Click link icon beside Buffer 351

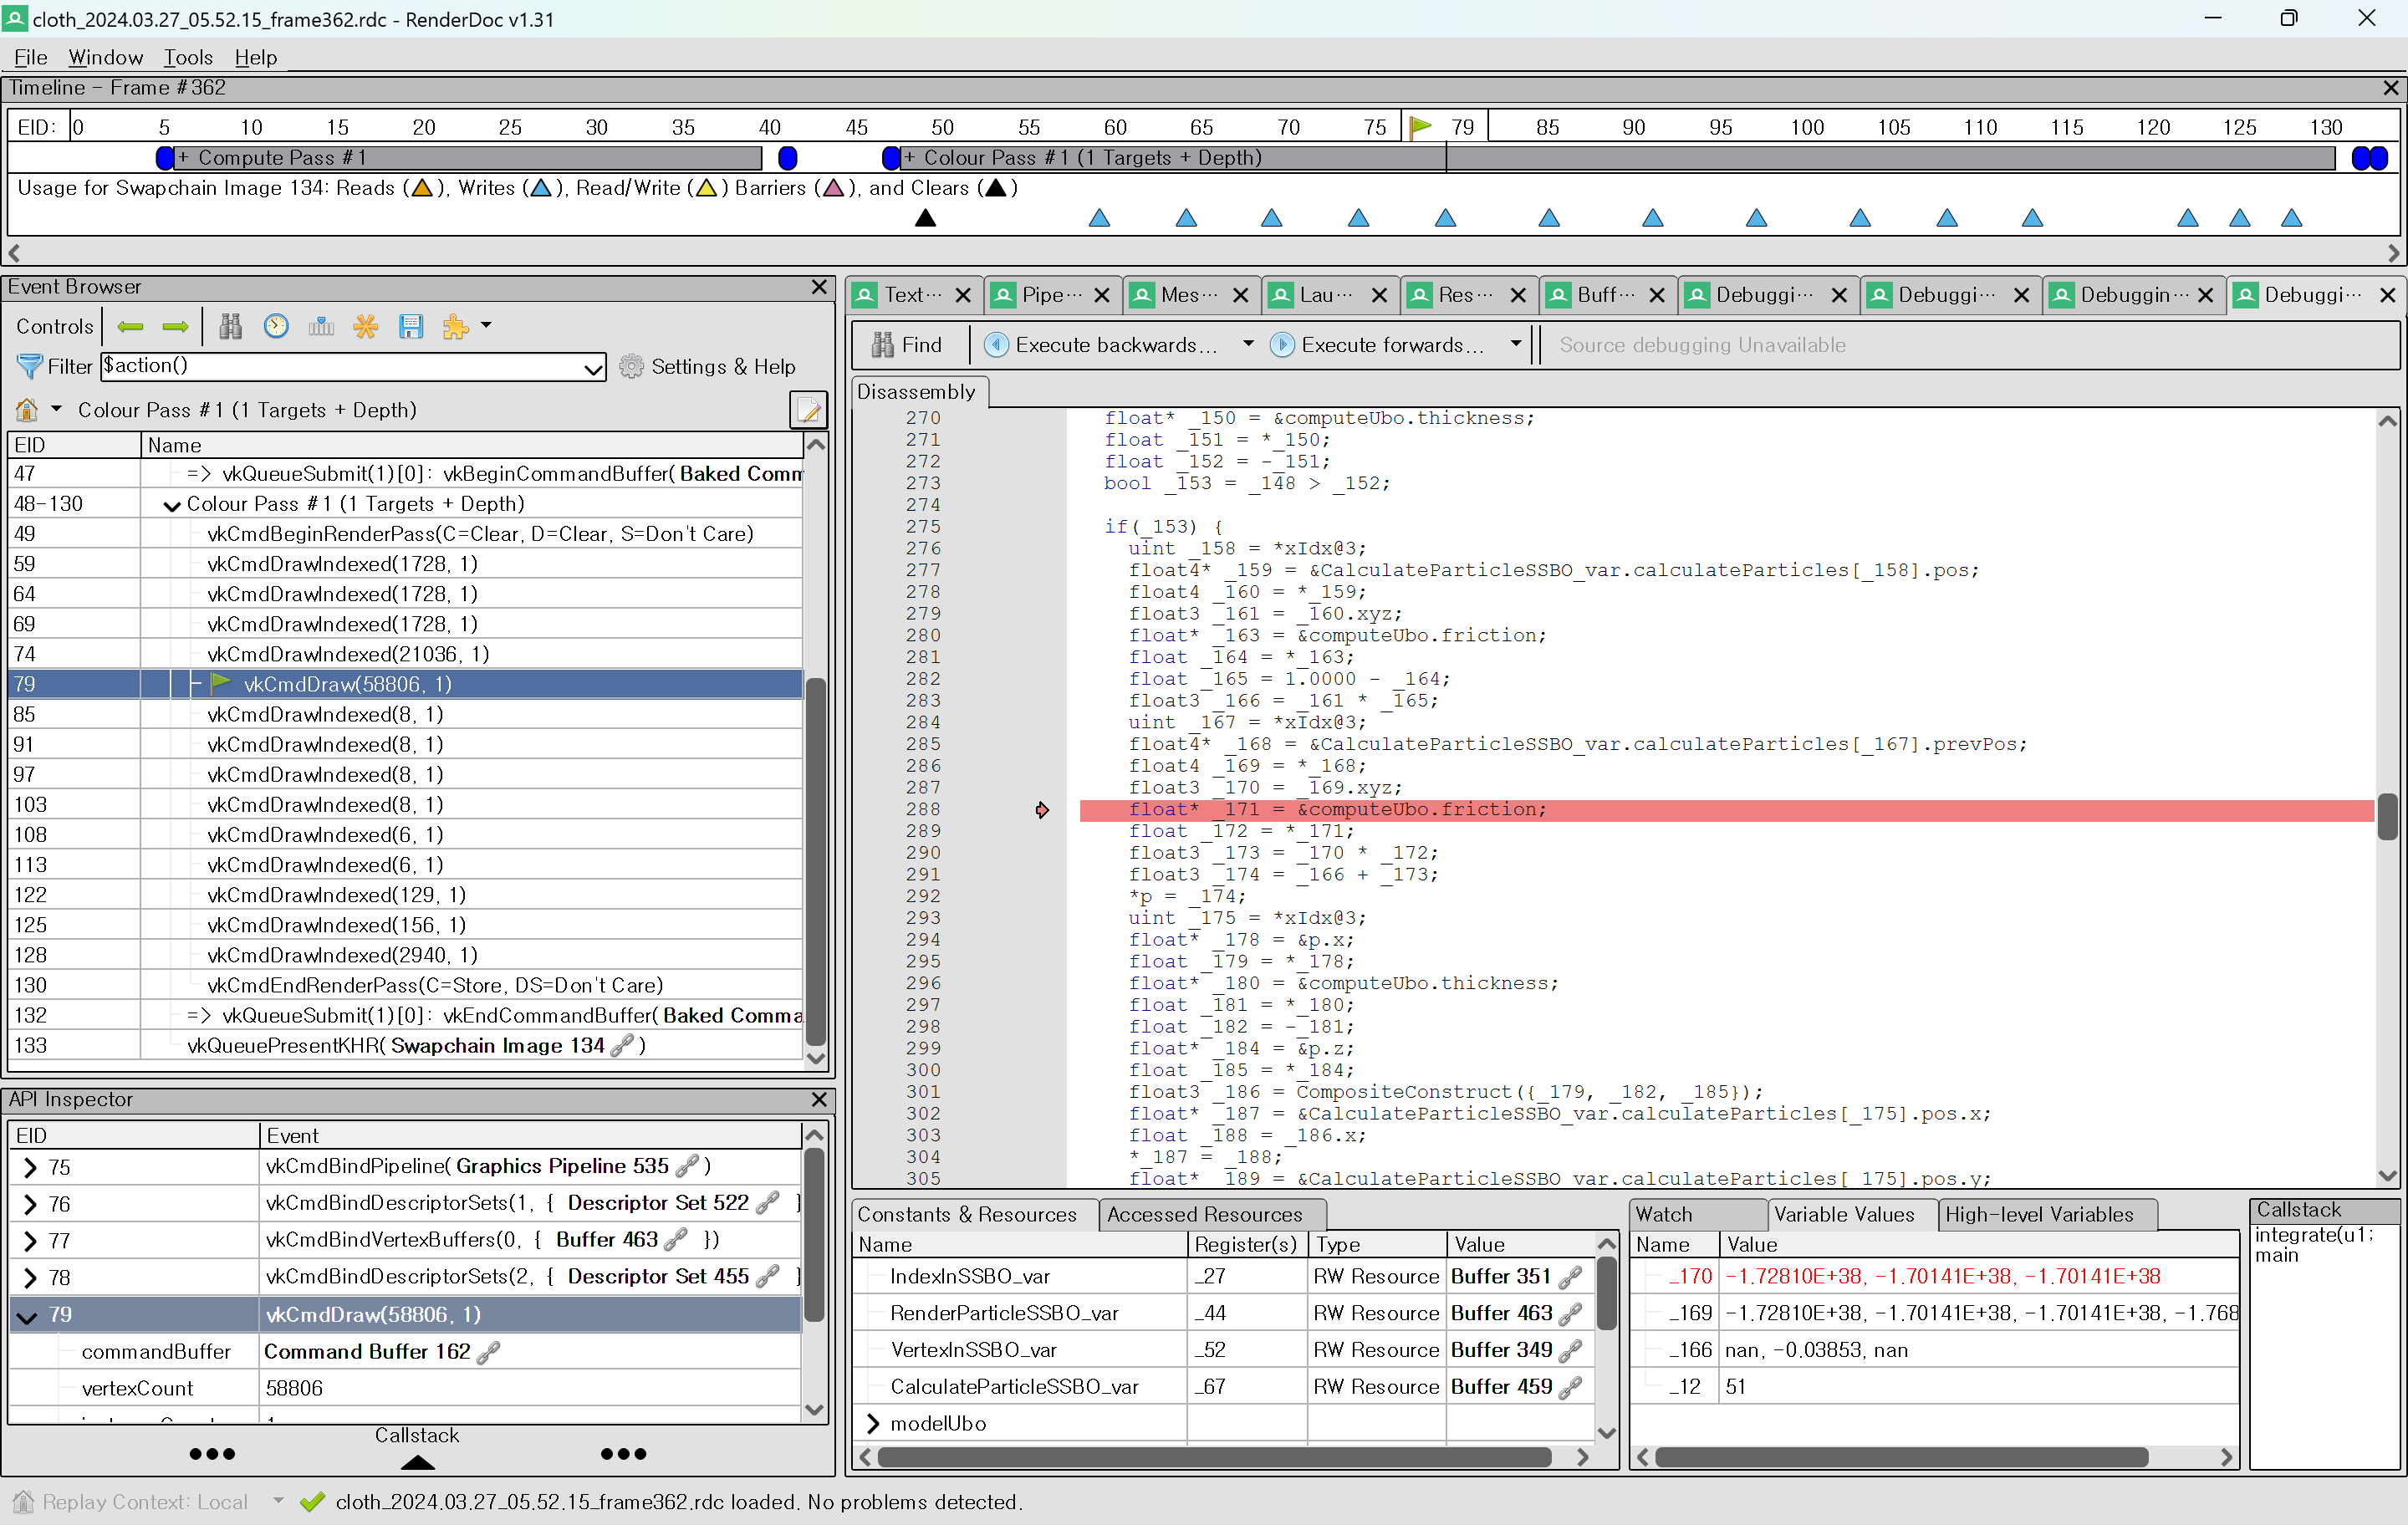pyautogui.click(x=1570, y=1277)
